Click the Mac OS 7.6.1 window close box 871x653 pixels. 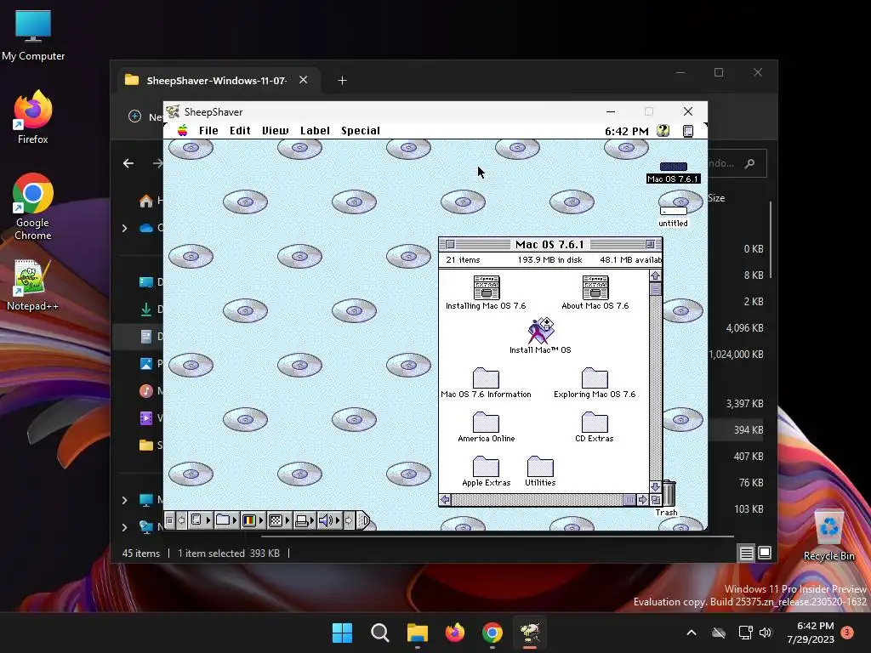(x=451, y=244)
